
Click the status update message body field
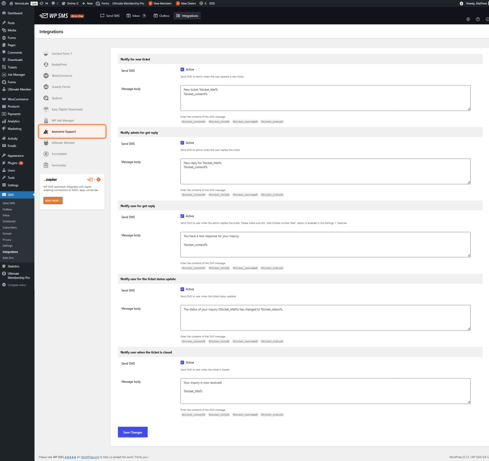[x=325, y=318]
